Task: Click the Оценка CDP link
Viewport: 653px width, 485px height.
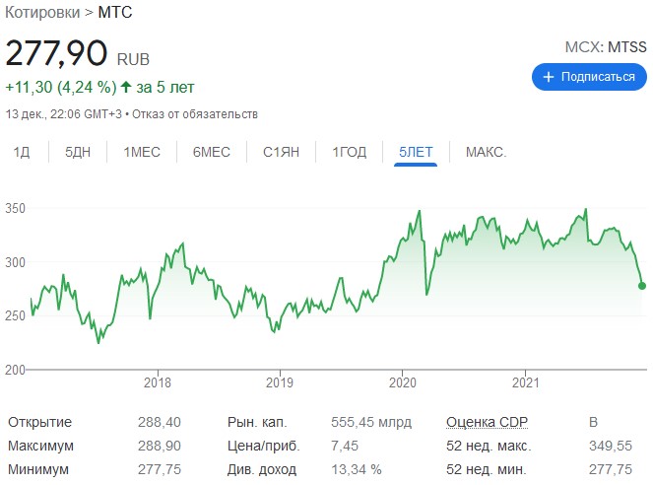Action: (x=487, y=422)
